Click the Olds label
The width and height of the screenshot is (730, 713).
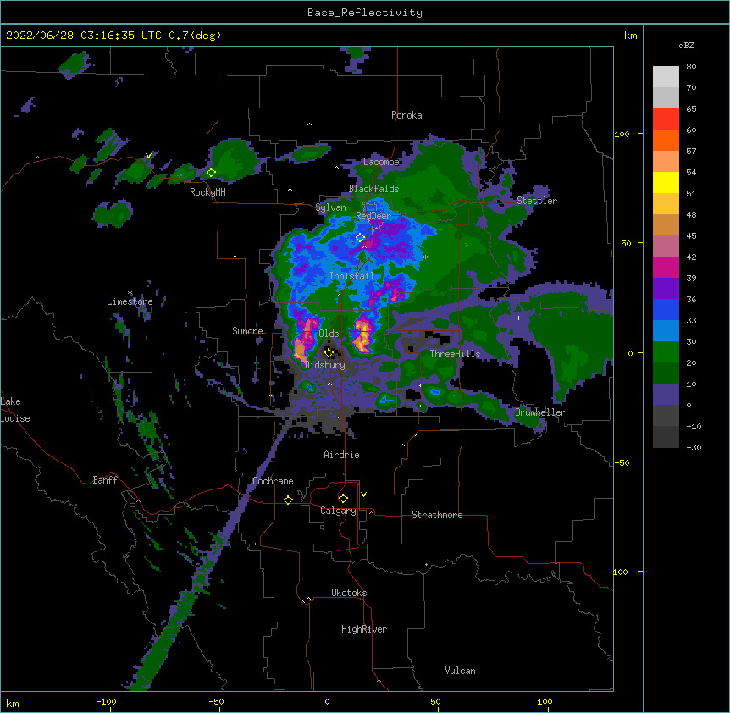pos(329,334)
